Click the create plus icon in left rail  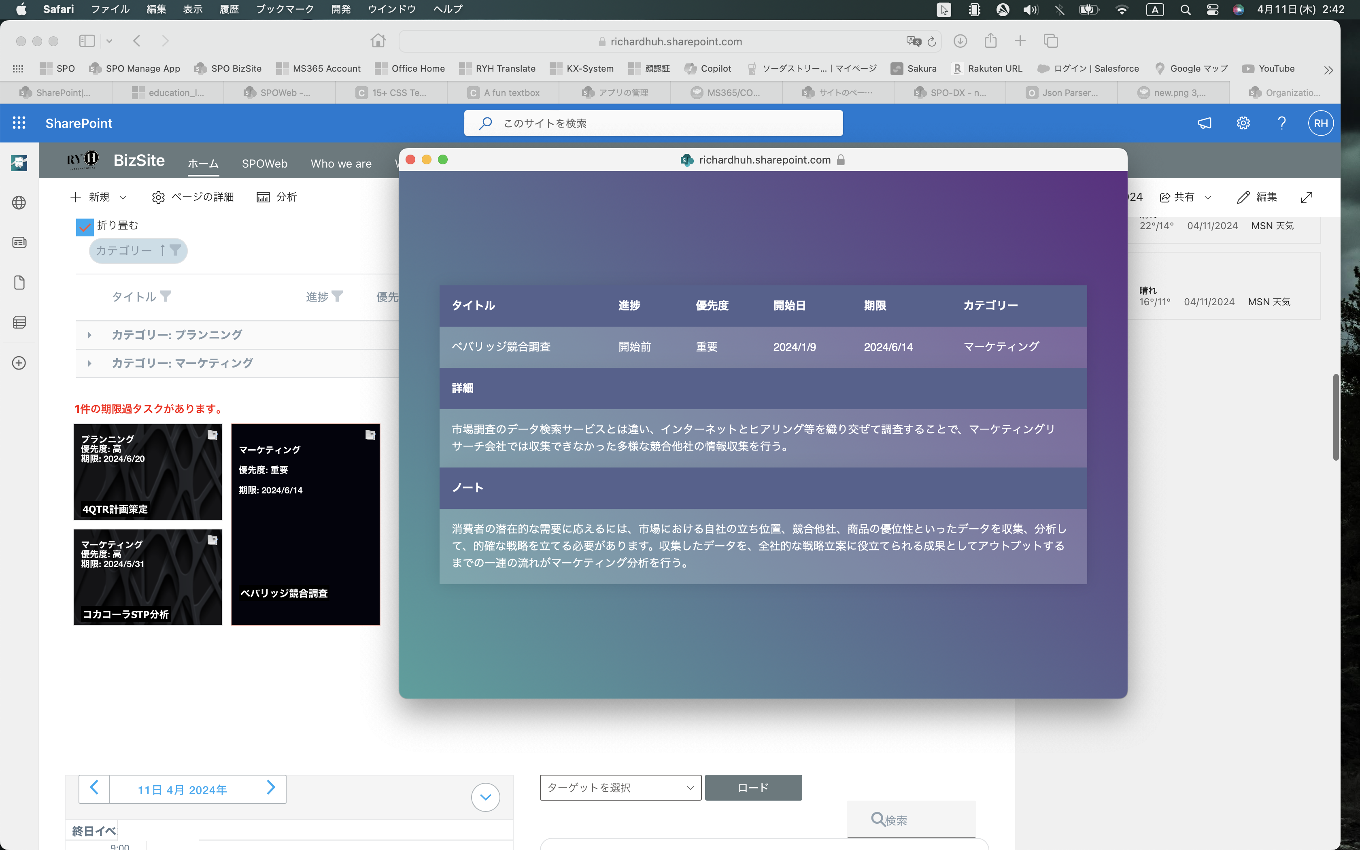19,363
